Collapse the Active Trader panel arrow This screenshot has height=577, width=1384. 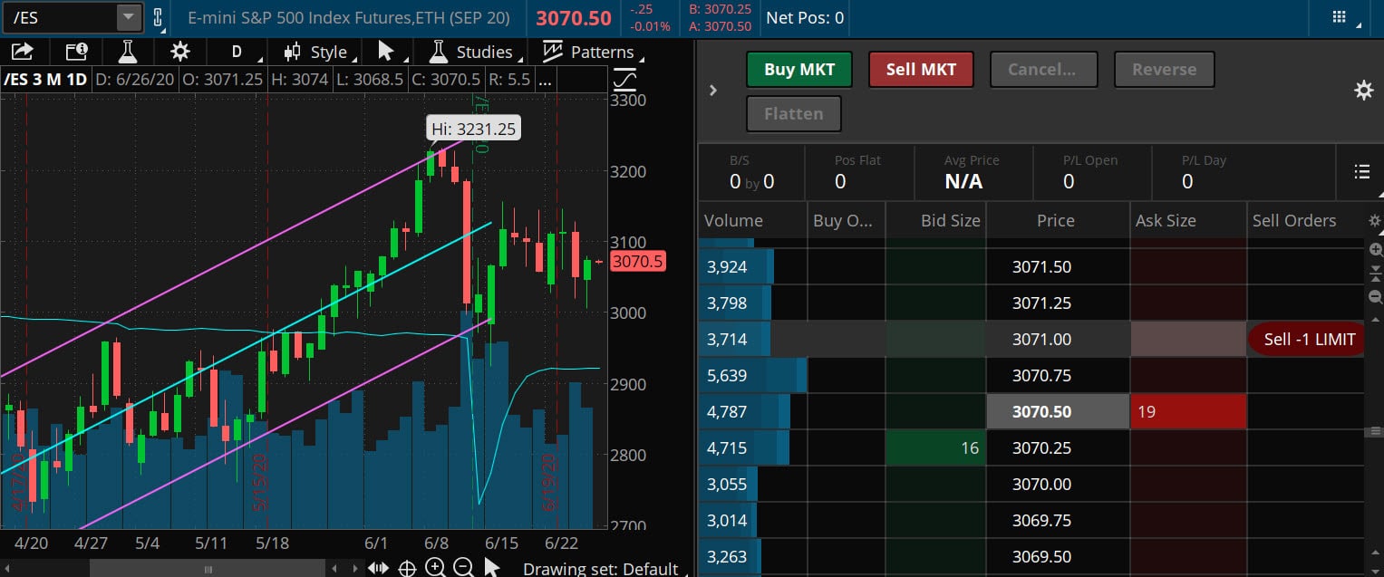[713, 91]
